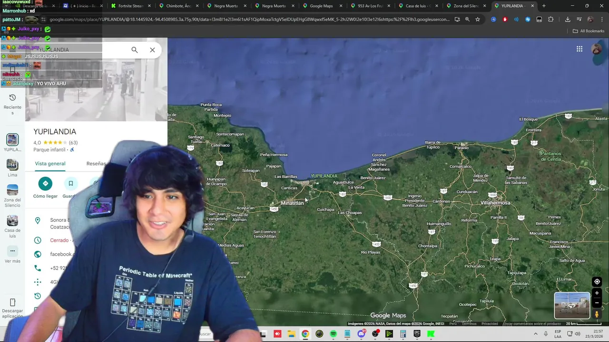Click the search magnifier in Maps search box

[135, 50]
